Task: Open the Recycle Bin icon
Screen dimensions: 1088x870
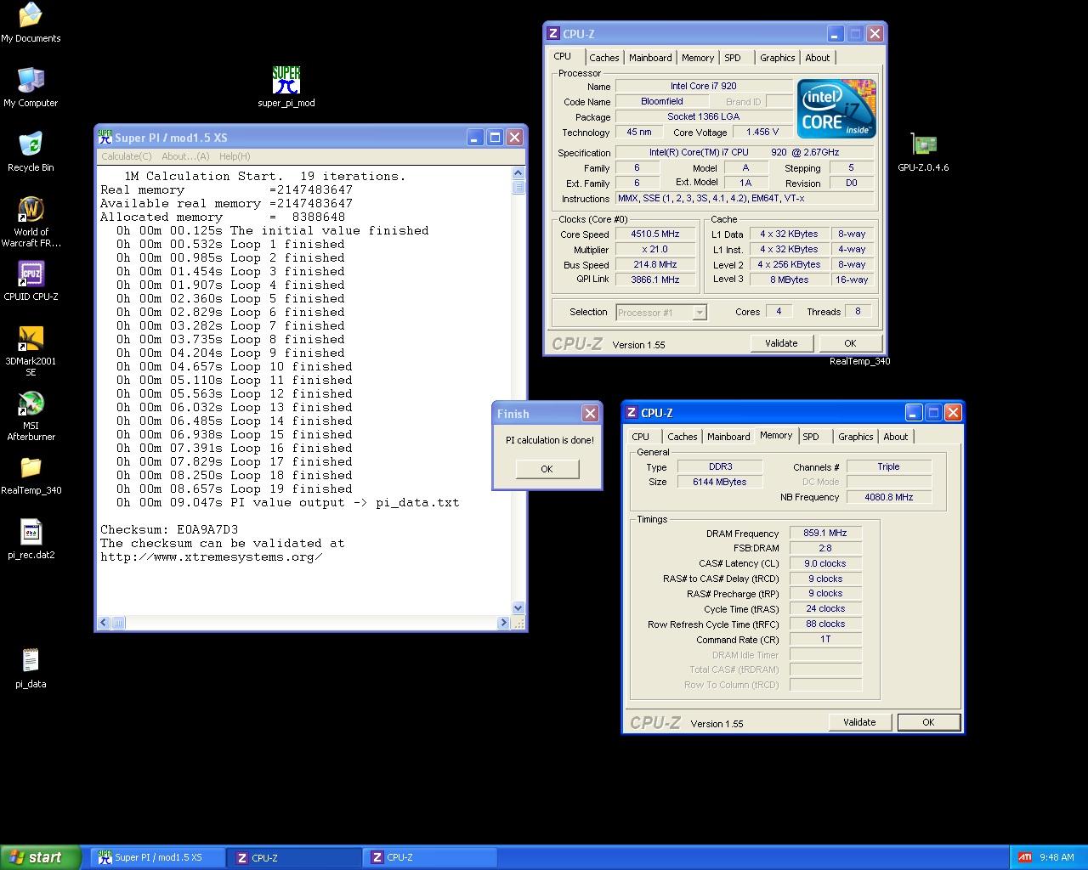Action: tap(31, 151)
